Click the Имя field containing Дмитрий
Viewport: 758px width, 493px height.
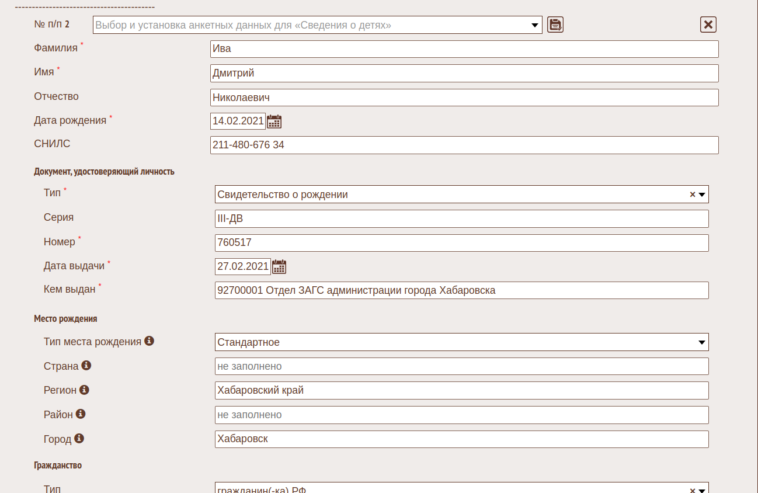(464, 73)
